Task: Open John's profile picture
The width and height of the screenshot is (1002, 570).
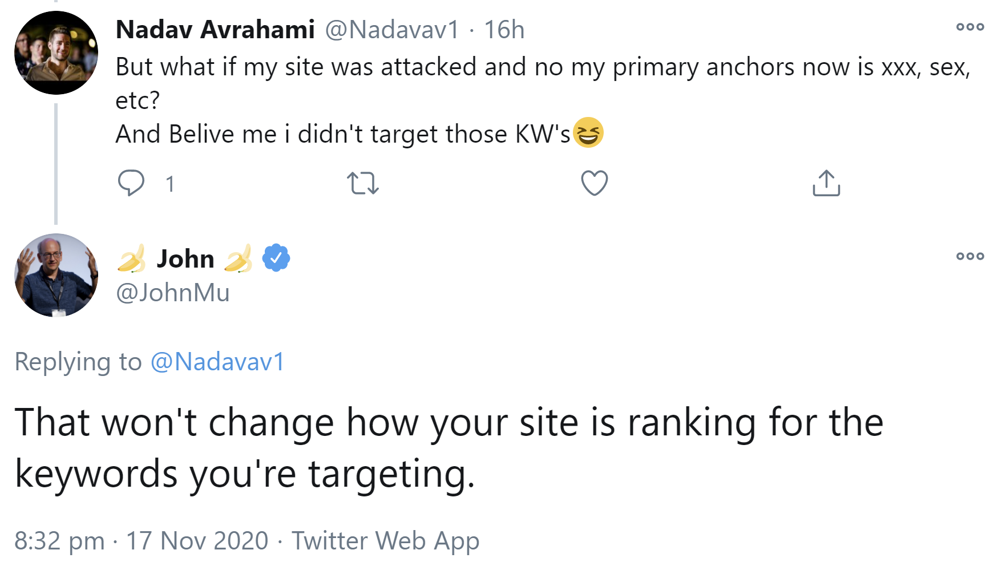Action: pos(56,276)
